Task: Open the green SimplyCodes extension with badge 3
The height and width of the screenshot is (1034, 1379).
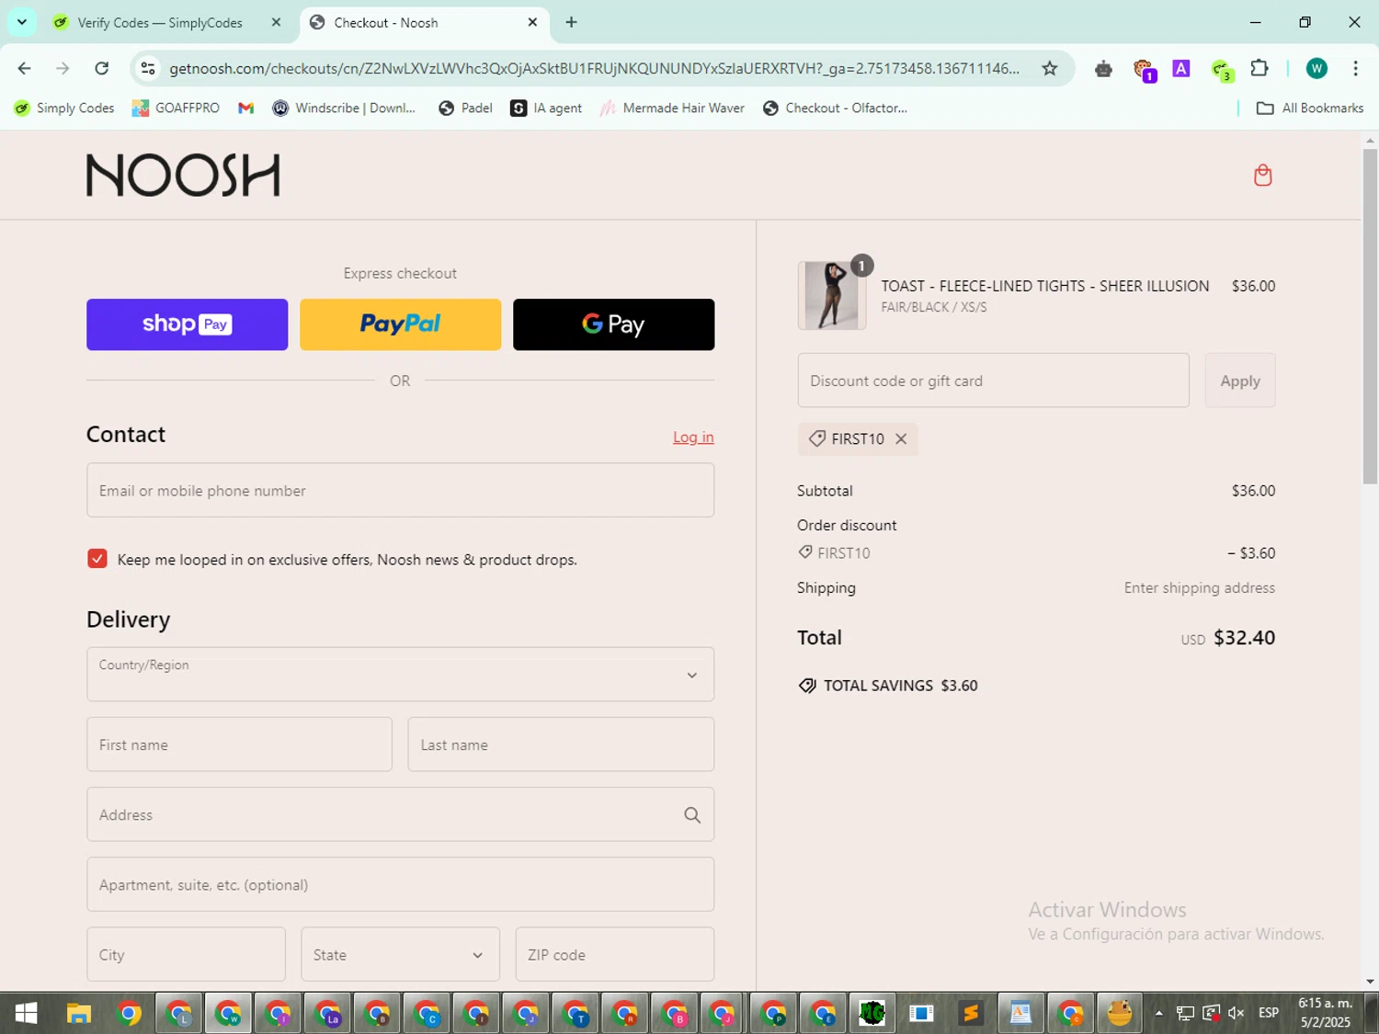Action: point(1221,69)
